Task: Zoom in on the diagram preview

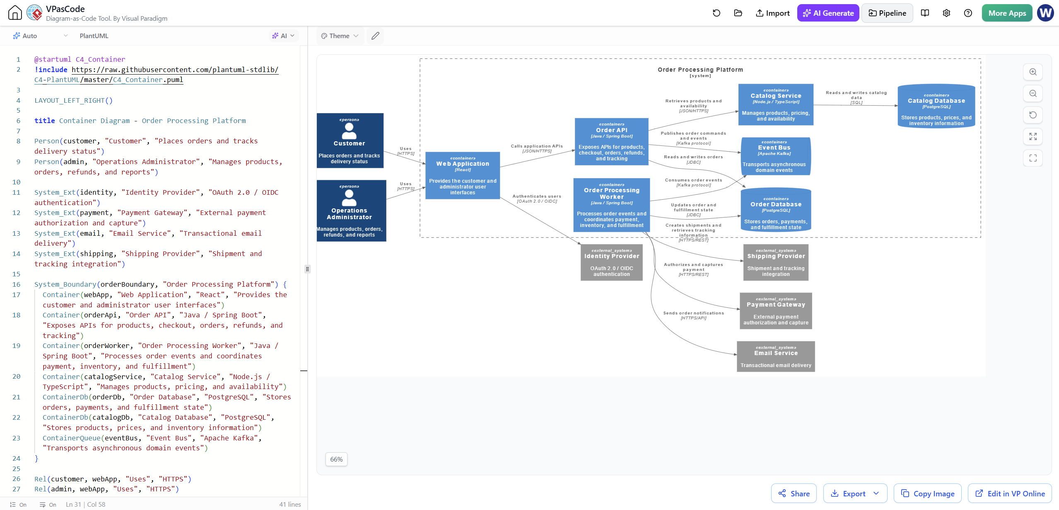Action: 1033,72
